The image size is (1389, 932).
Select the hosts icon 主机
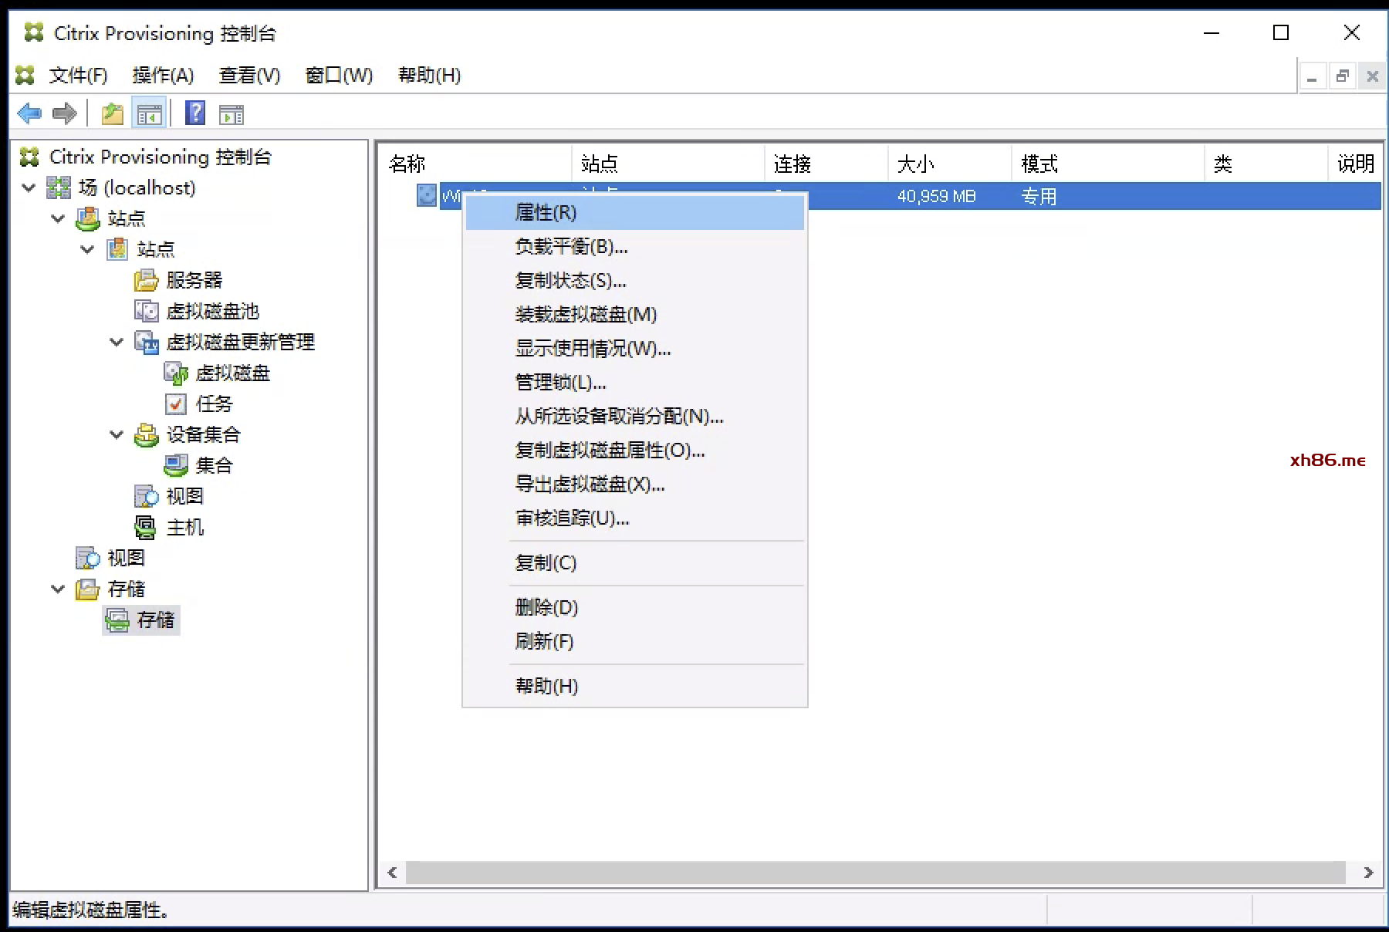click(146, 527)
